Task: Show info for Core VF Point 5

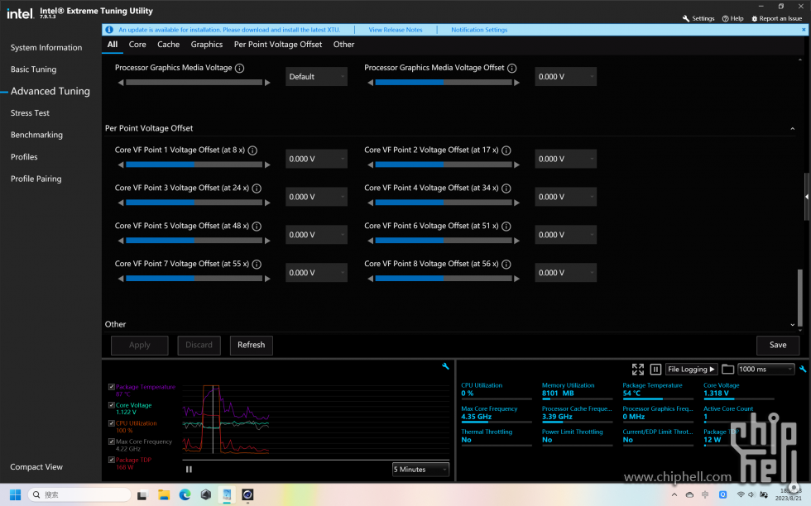Action: [x=257, y=227]
